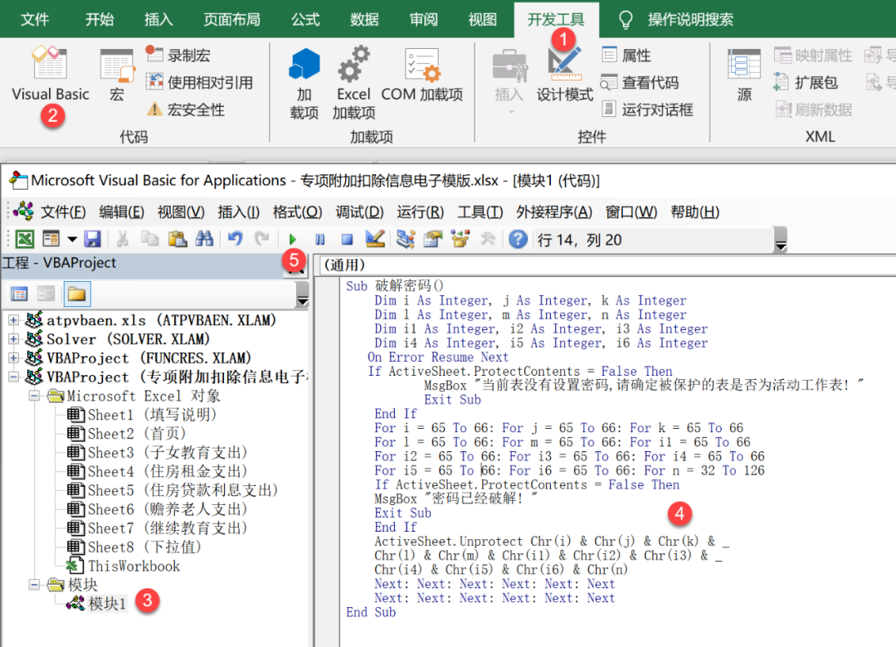This screenshot has width=896, height=647.
Task: Click 运行对话框 button
Action: tap(647, 109)
